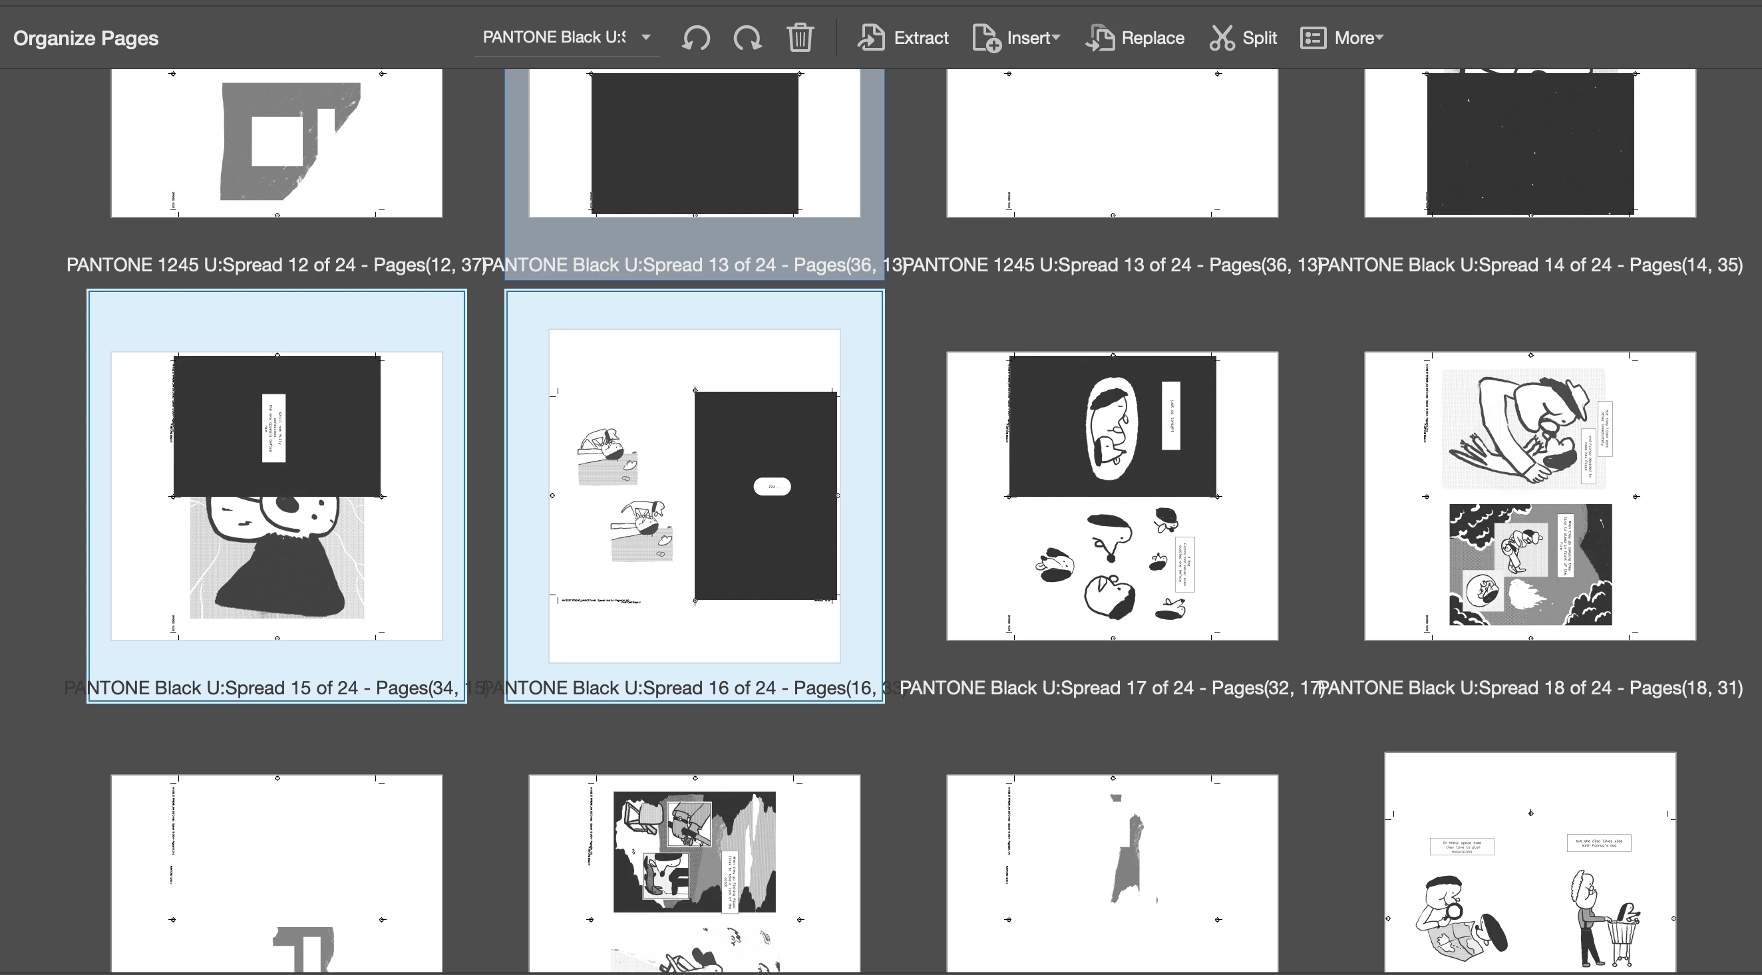Viewport: 1762px width, 975px height.
Task: Click the Replace text label
Action: [1152, 38]
